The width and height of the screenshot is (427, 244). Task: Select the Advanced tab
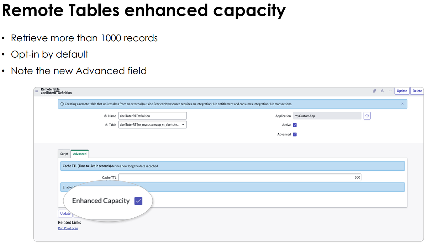[79, 154]
